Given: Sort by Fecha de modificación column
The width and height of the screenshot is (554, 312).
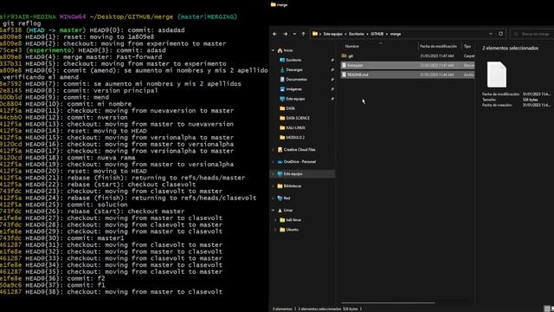Looking at the screenshot, I should (438, 46).
